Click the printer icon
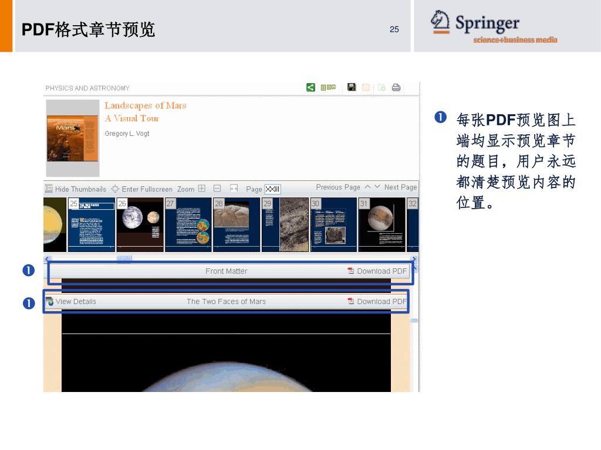The image size is (601, 450). pyautogui.click(x=396, y=87)
